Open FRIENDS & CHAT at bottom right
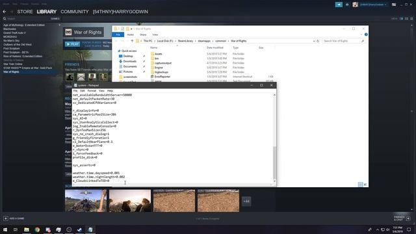The width and height of the screenshot is (416, 234). point(402,218)
